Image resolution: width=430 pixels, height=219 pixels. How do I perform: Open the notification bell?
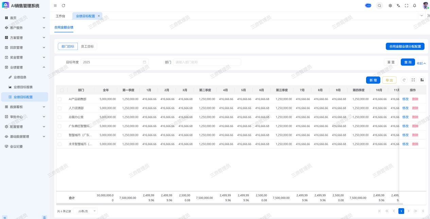coord(415,6)
